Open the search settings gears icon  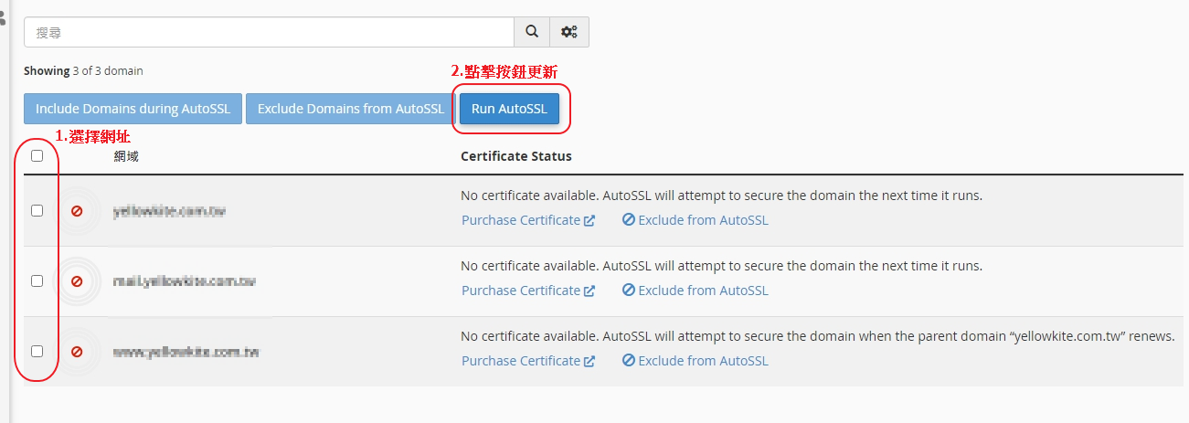pos(569,32)
